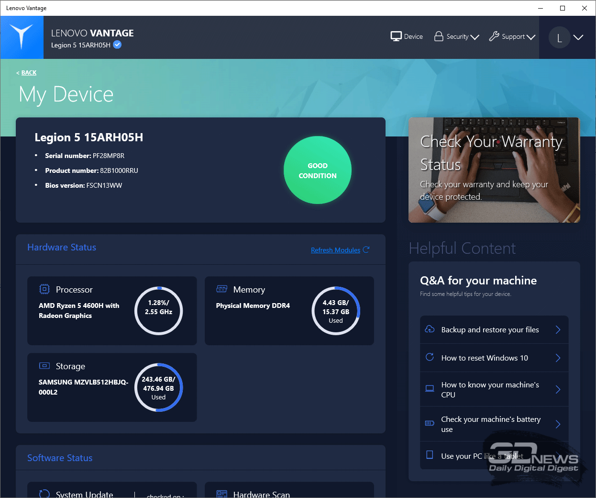596x498 pixels.
Task: Click the Support wrench icon
Action: pos(494,36)
